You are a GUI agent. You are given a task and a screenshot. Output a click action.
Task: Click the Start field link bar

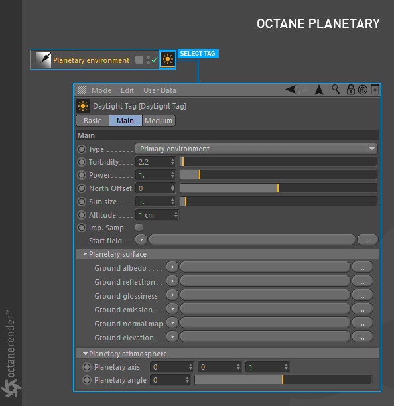[x=253, y=239]
